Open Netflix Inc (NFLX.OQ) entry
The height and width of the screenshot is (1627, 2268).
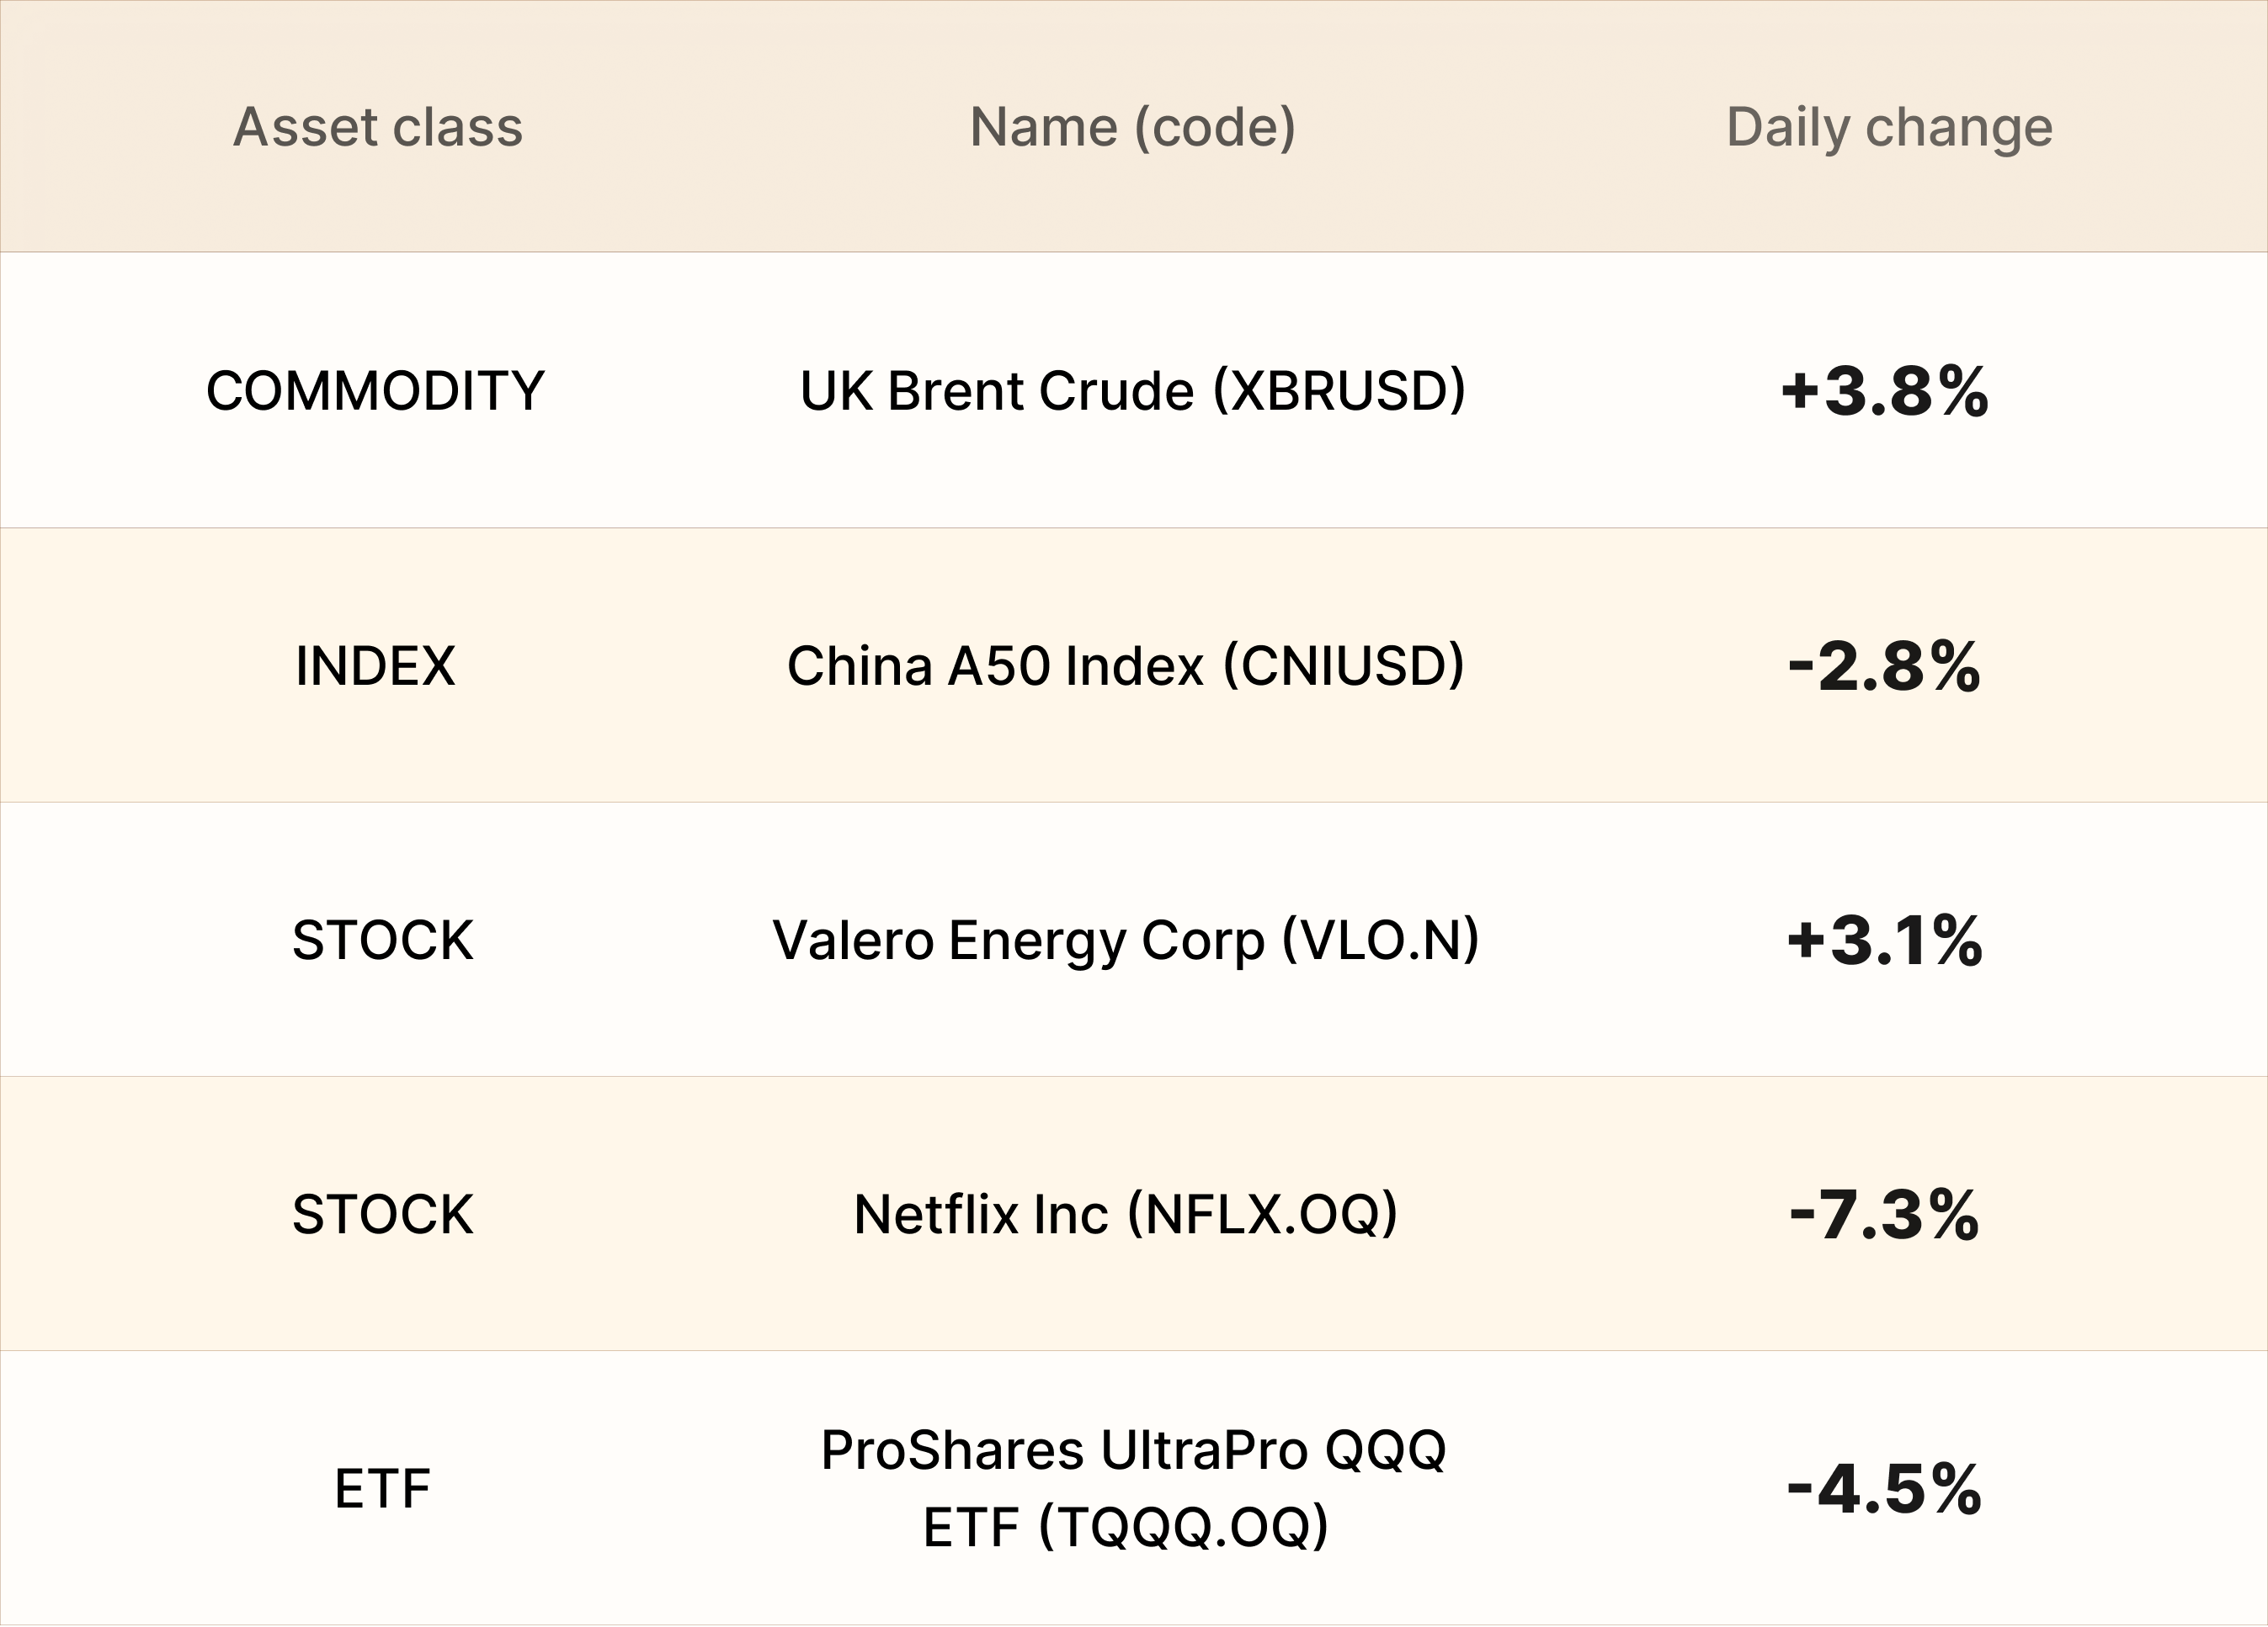click(x=1126, y=1216)
